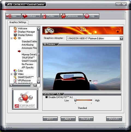Click the 3D banner shapes icon
The width and height of the screenshot is (131, 132).
(x=49, y=31)
